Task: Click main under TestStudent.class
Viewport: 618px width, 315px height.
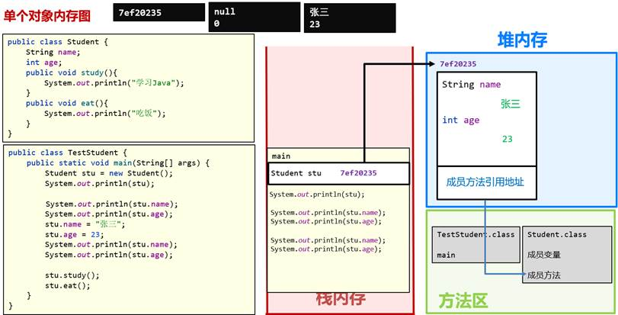Action: [x=446, y=255]
